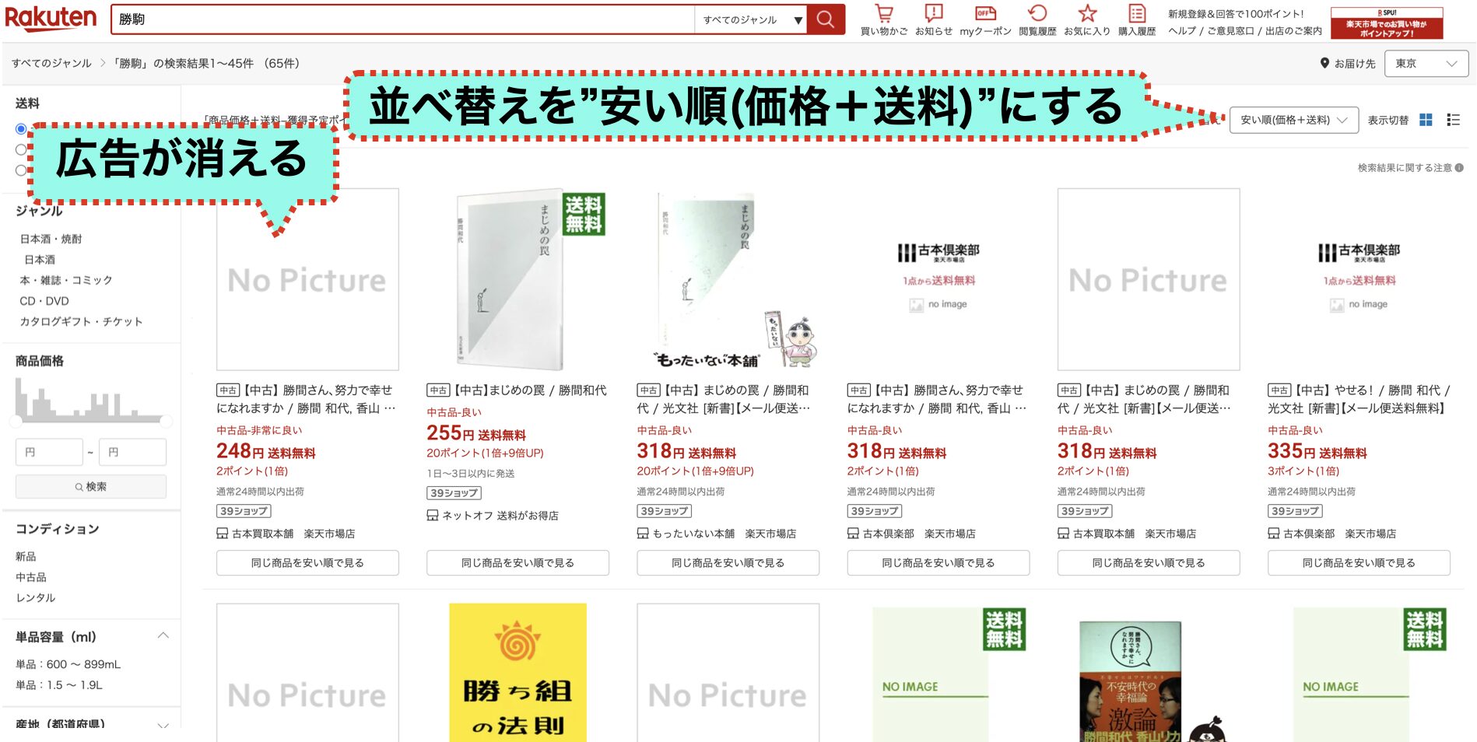Click the 新規登録&回答で100ポイント! link
Screen dimensions: 1477x742
point(1236,14)
